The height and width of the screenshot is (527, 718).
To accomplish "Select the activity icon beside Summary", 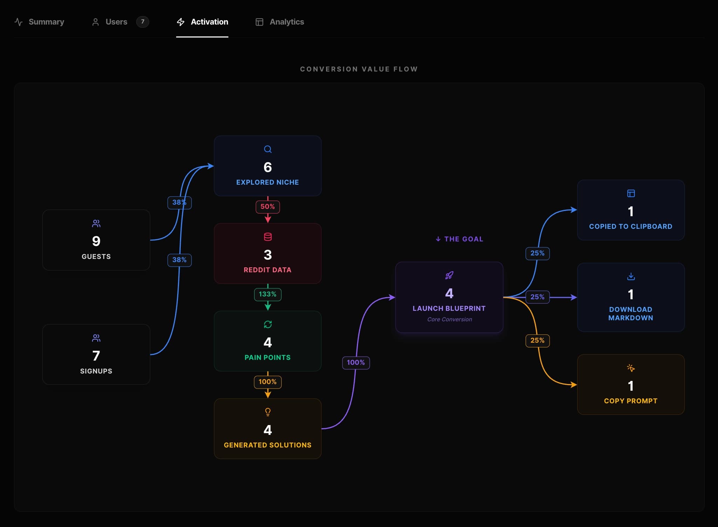I will pyautogui.click(x=19, y=22).
